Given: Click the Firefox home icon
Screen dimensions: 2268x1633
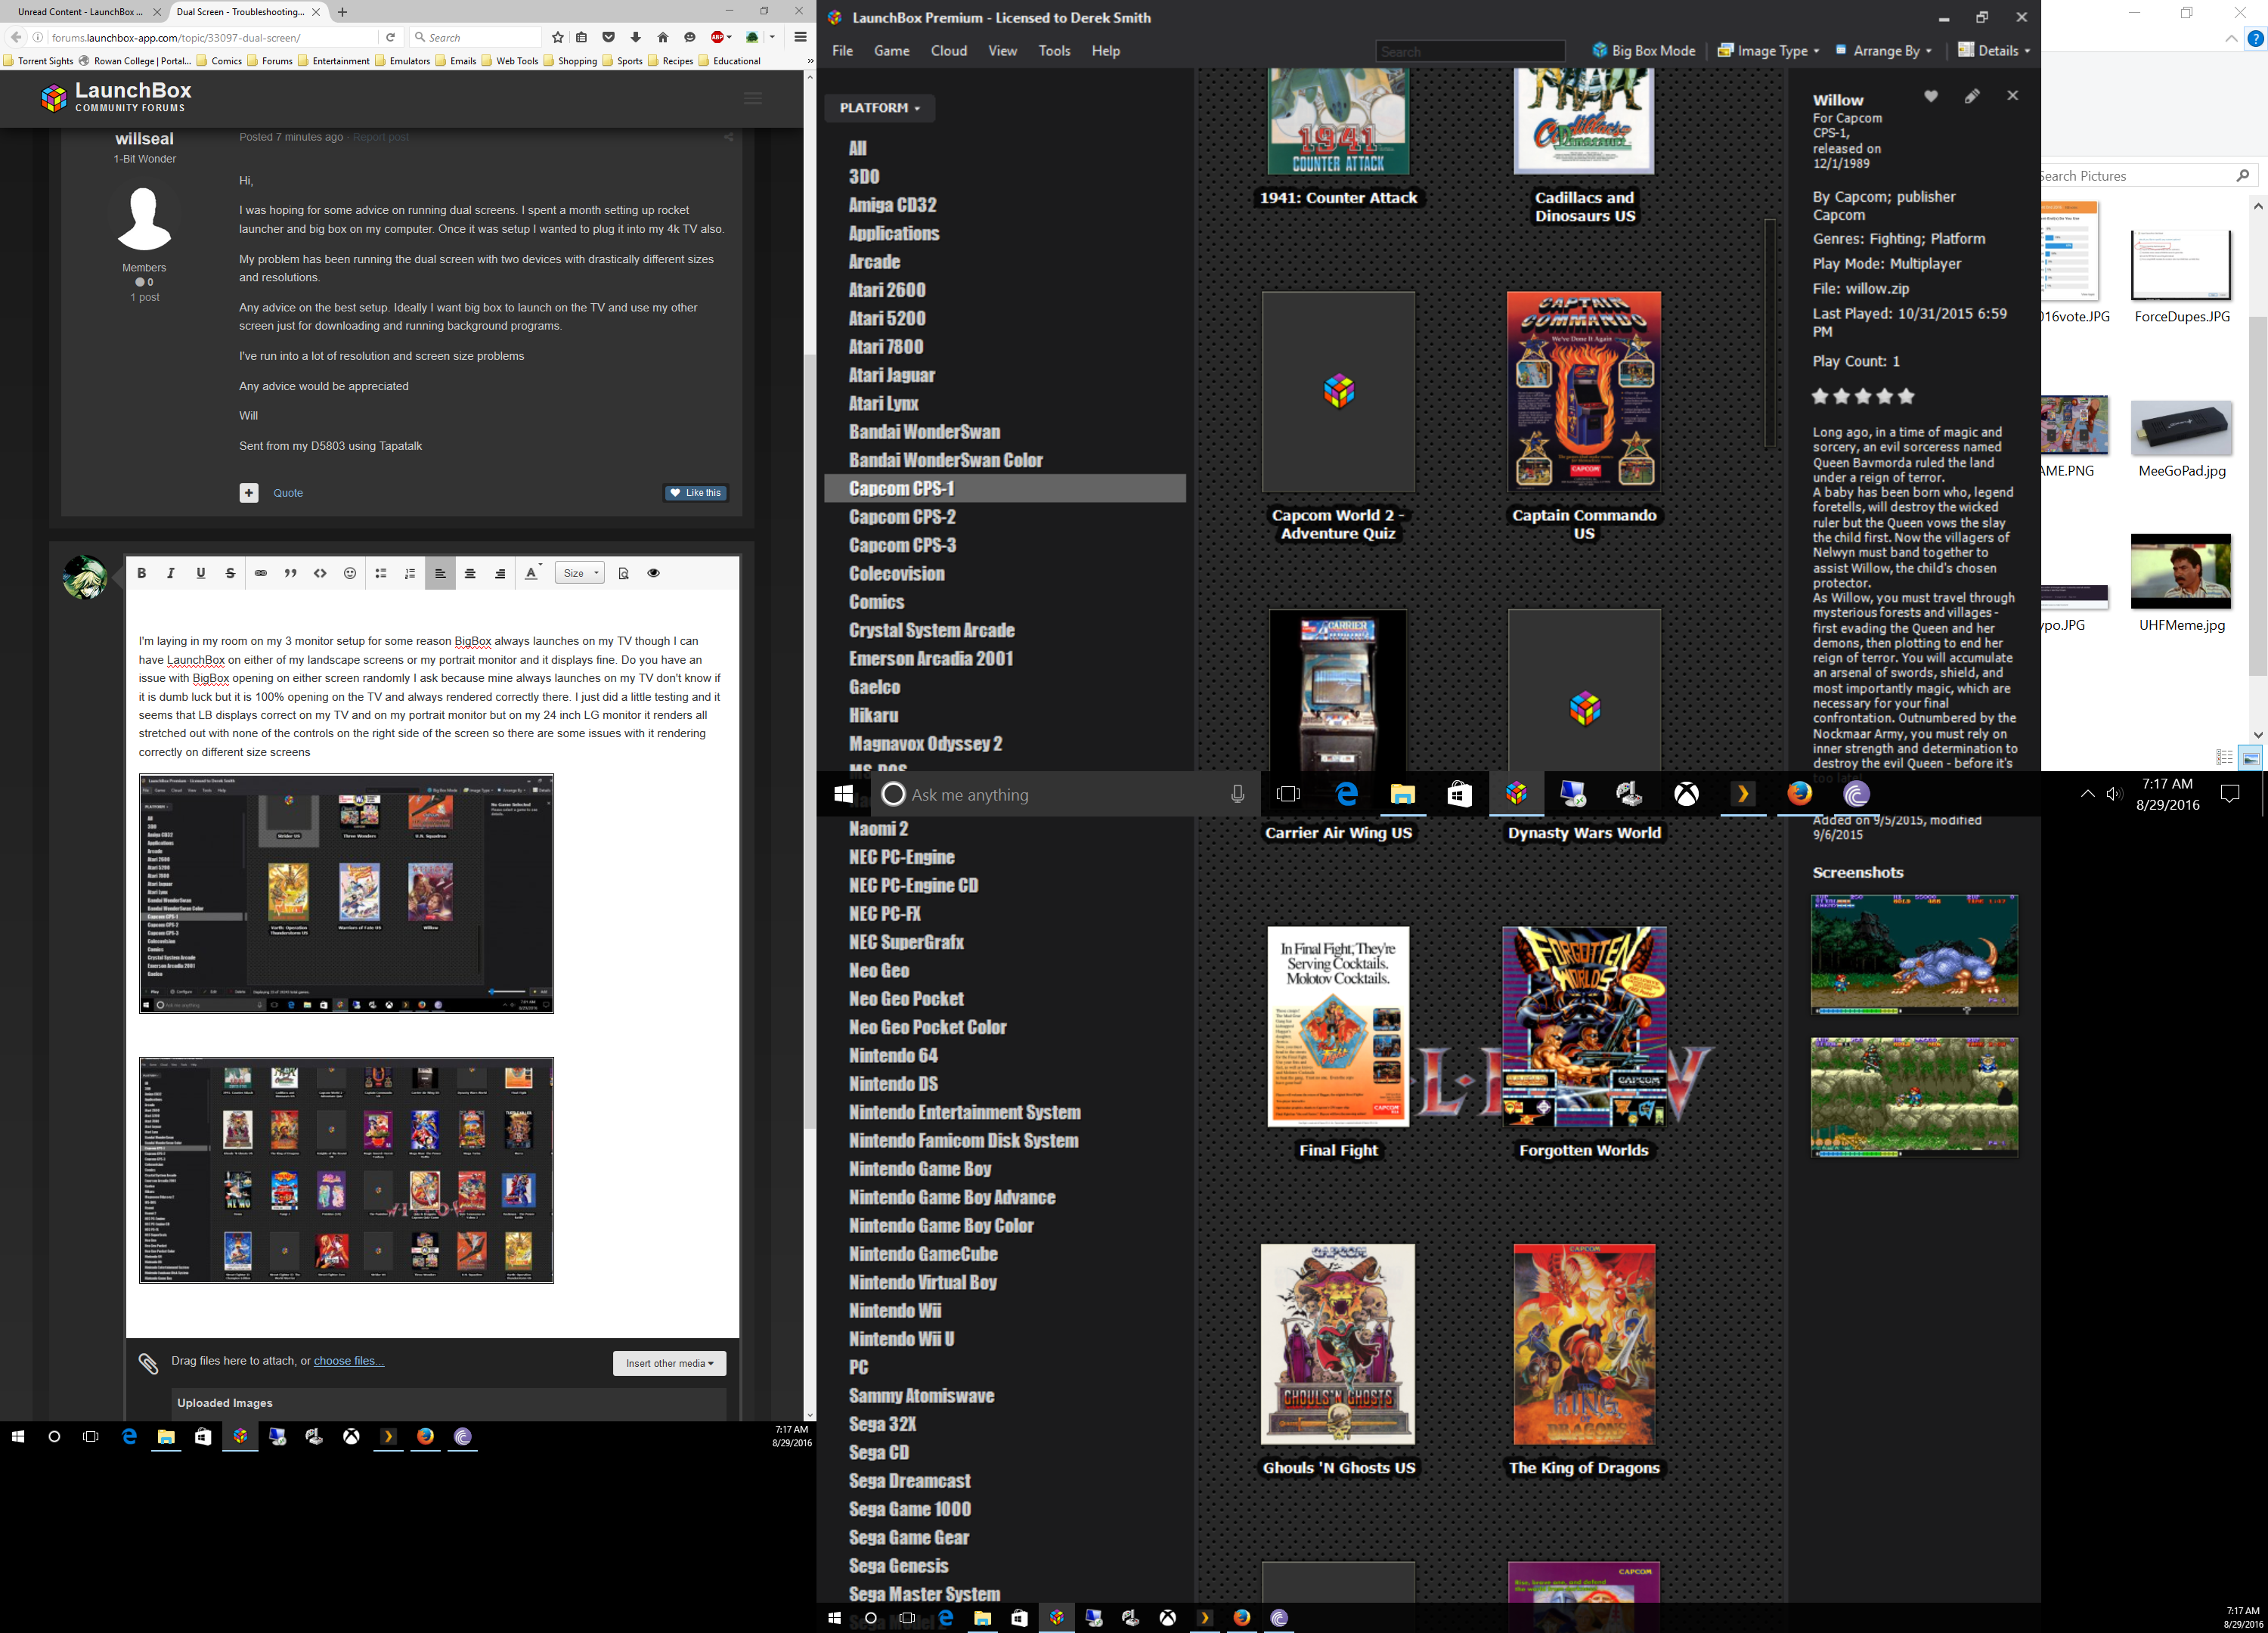Looking at the screenshot, I should pyautogui.click(x=662, y=37).
